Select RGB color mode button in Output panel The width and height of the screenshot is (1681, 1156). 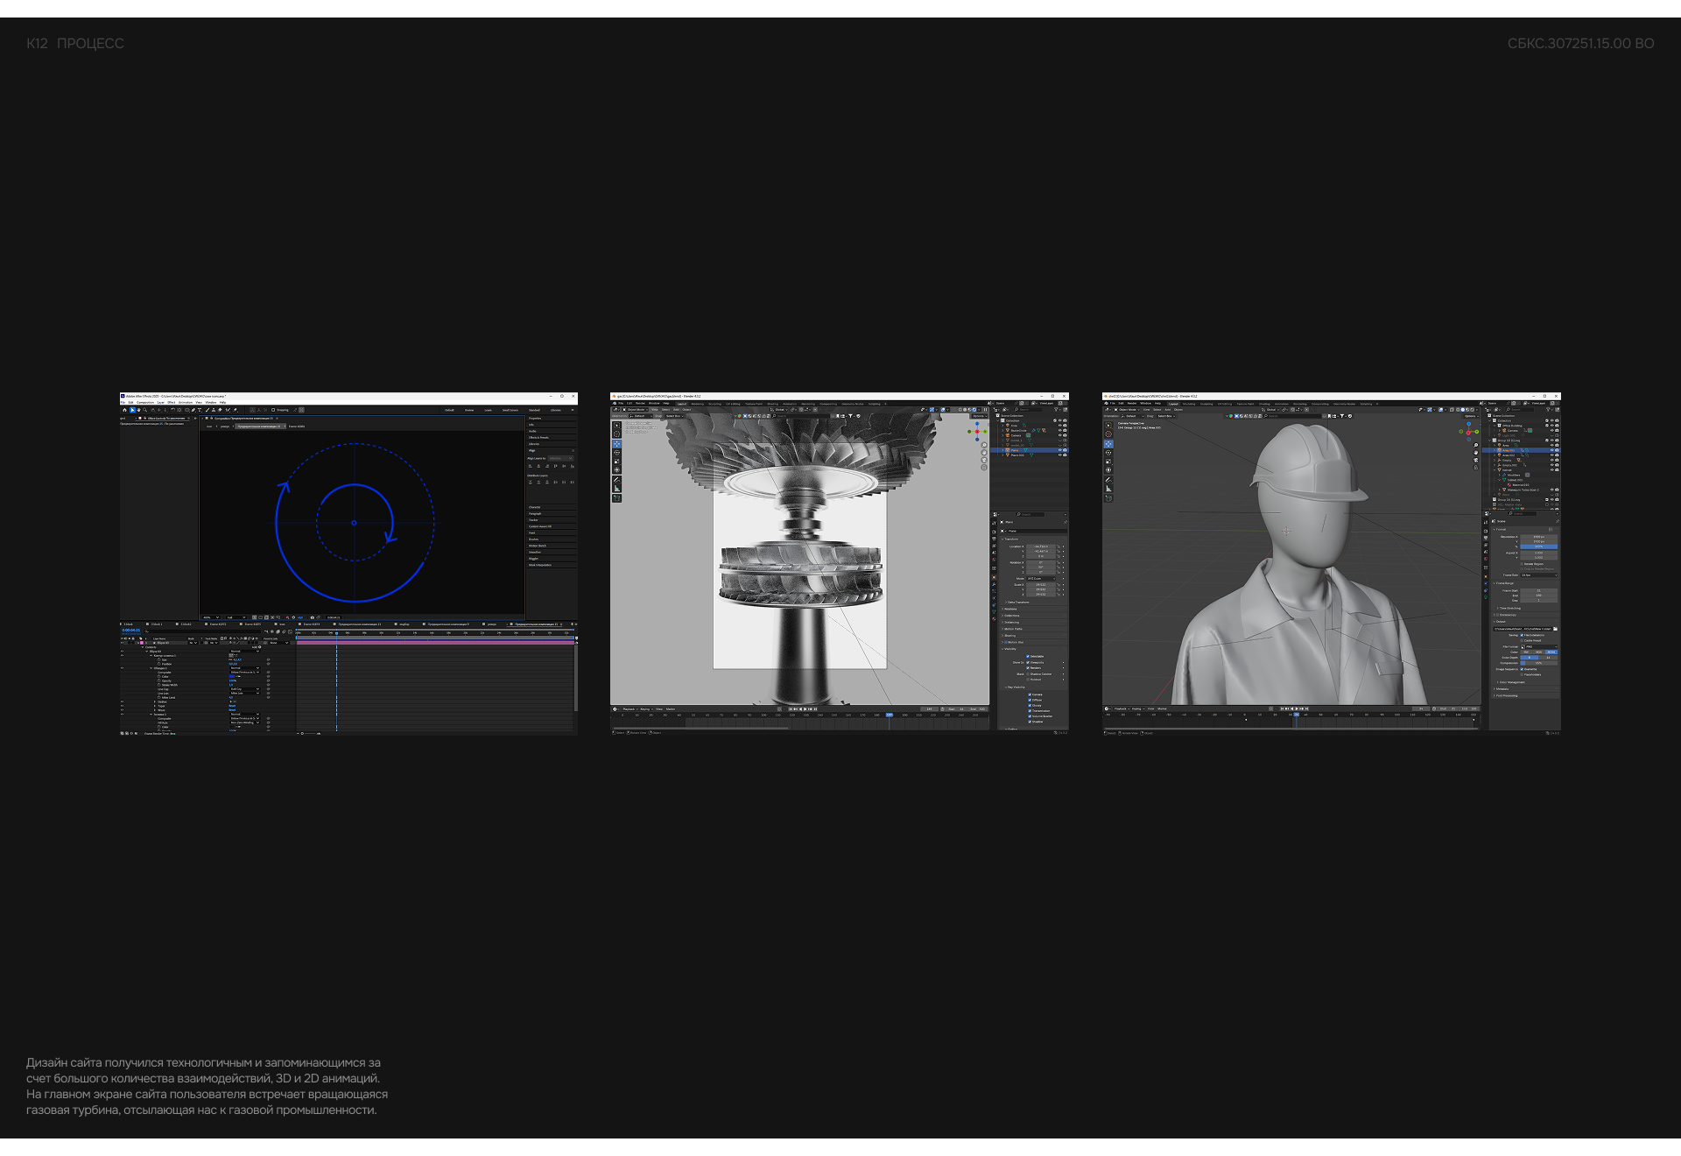[x=1538, y=652]
